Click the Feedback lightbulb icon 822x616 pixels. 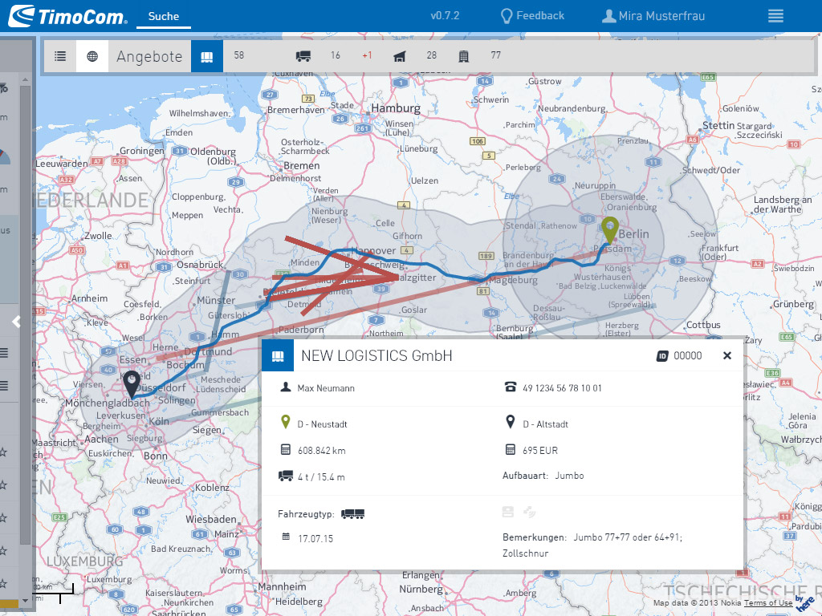point(507,16)
